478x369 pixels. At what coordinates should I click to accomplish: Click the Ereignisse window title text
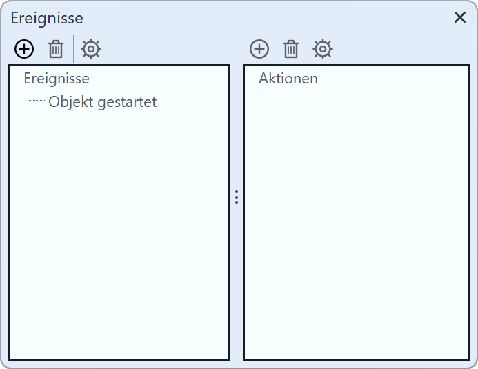(x=47, y=19)
